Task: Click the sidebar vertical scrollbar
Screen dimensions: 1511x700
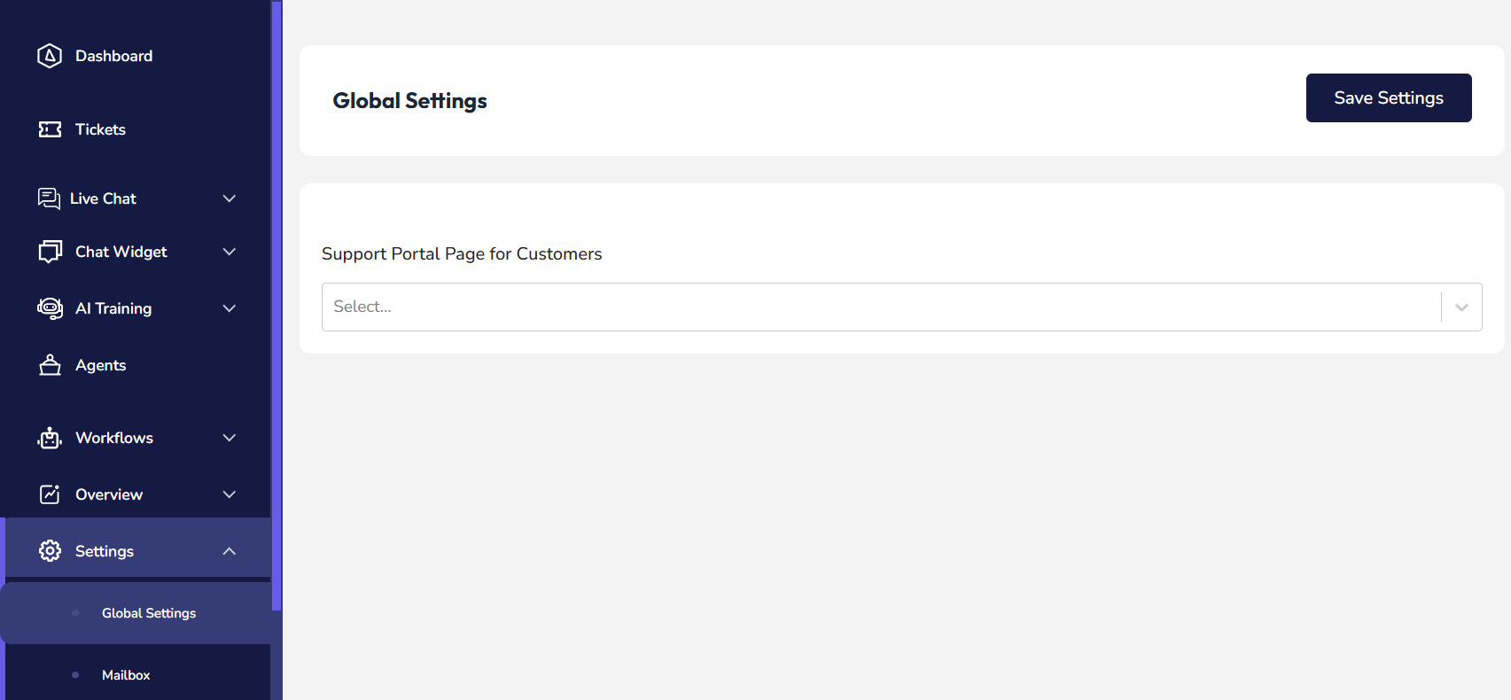Action: click(x=276, y=306)
